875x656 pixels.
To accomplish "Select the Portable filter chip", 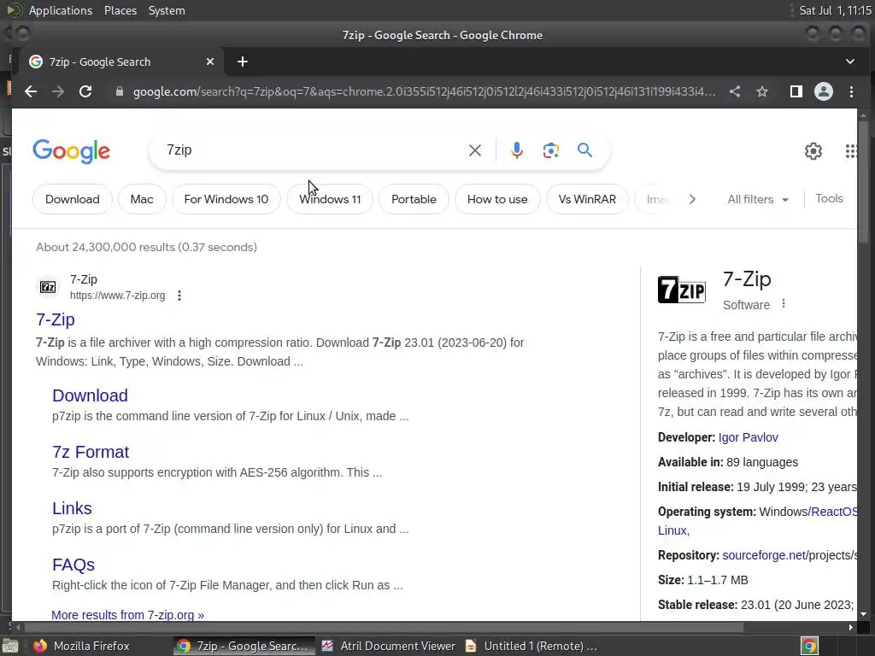I will click(414, 199).
